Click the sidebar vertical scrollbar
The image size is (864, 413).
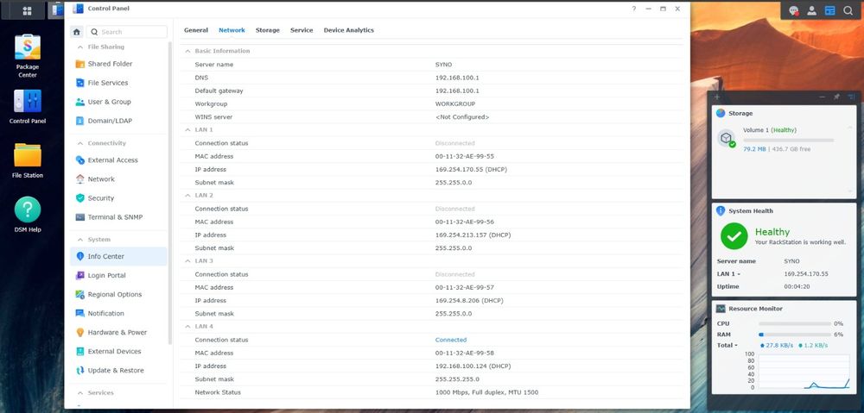(x=169, y=192)
